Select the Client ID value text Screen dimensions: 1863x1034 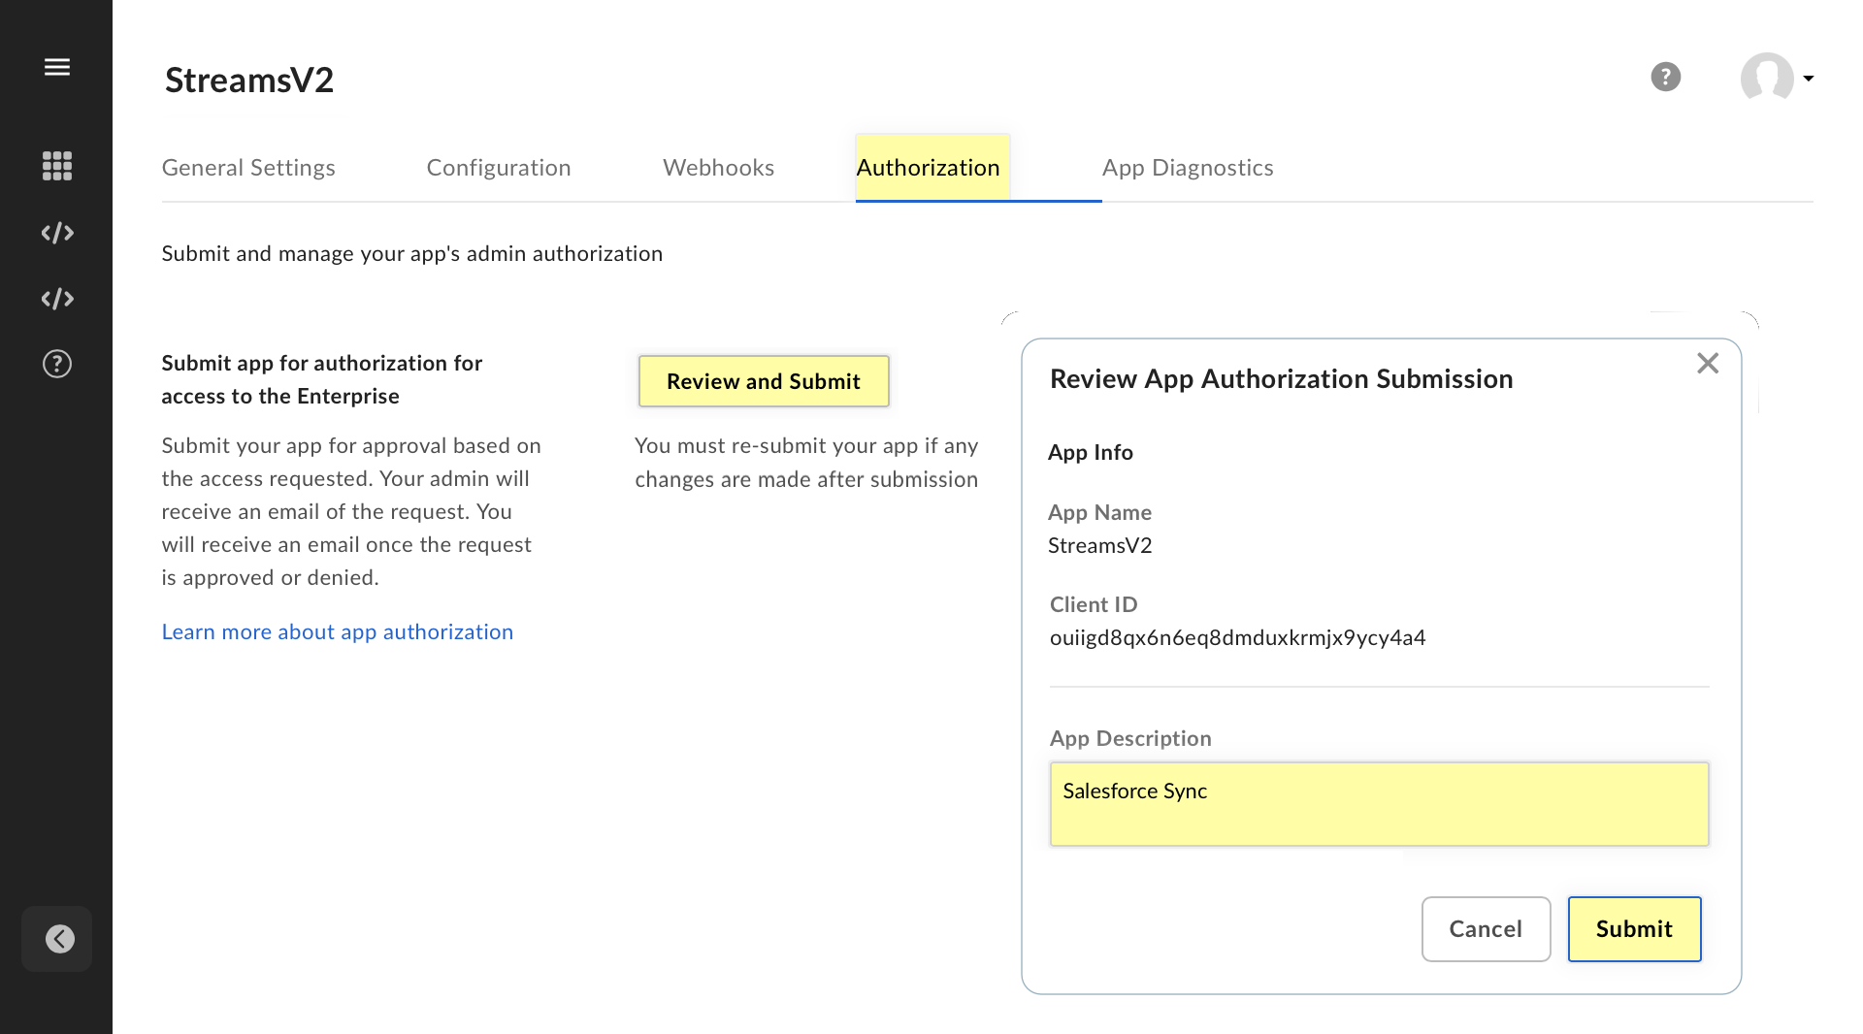(x=1238, y=637)
